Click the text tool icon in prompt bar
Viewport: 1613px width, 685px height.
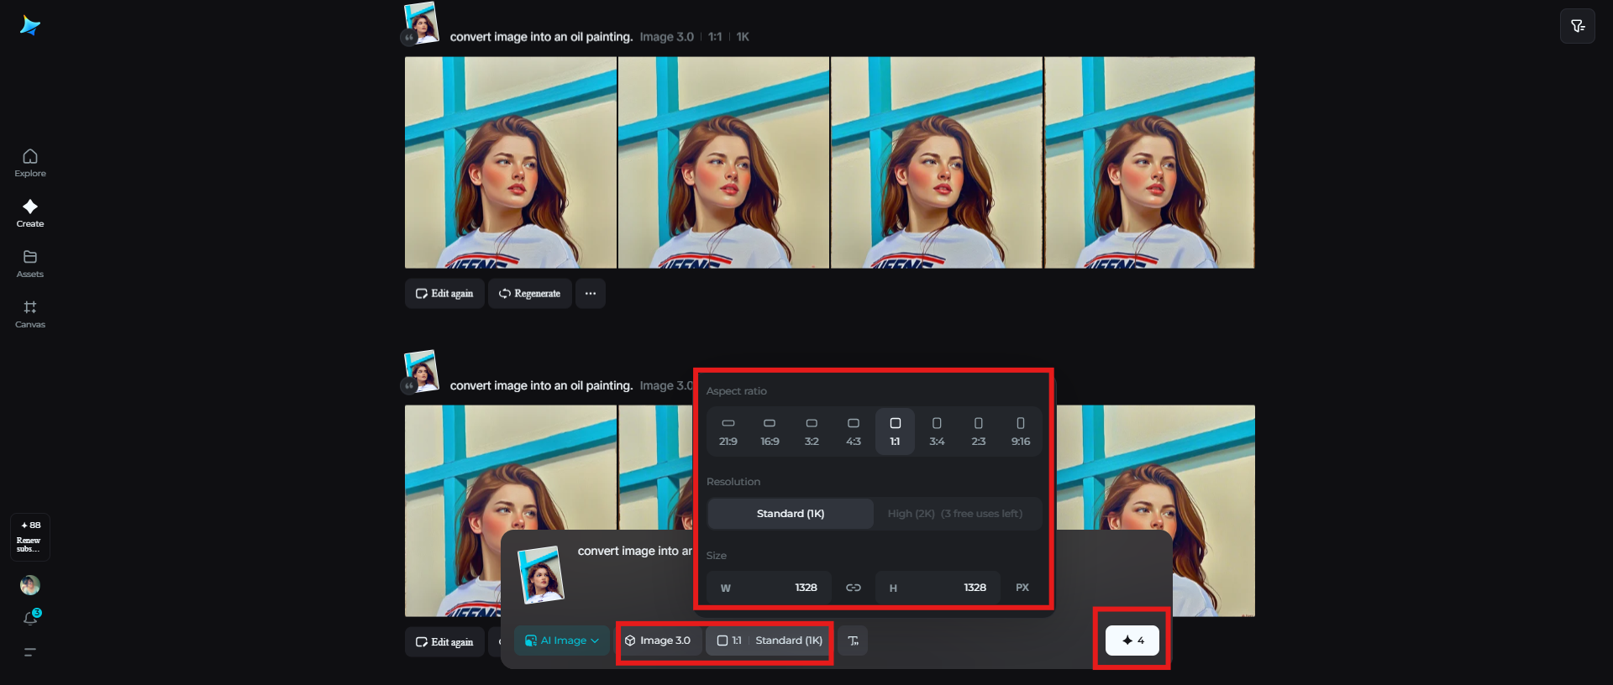coord(853,641)
